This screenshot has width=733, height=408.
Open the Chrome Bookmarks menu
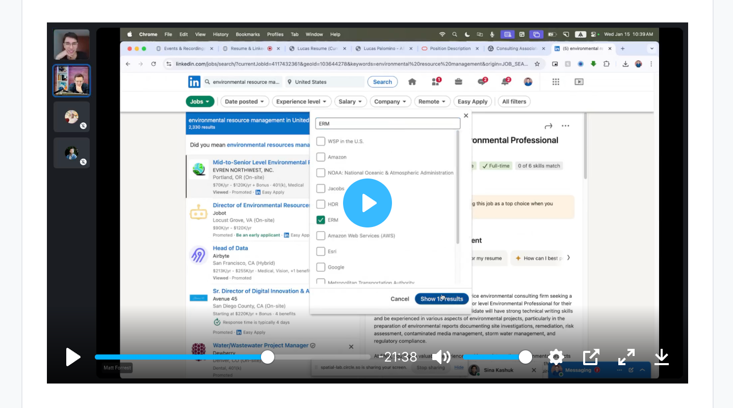[x=248, y=34]
